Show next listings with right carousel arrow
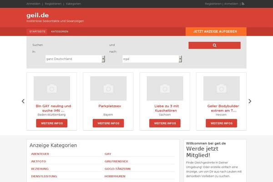The width and height of the screenshot is (273, 182). [250, 101]
